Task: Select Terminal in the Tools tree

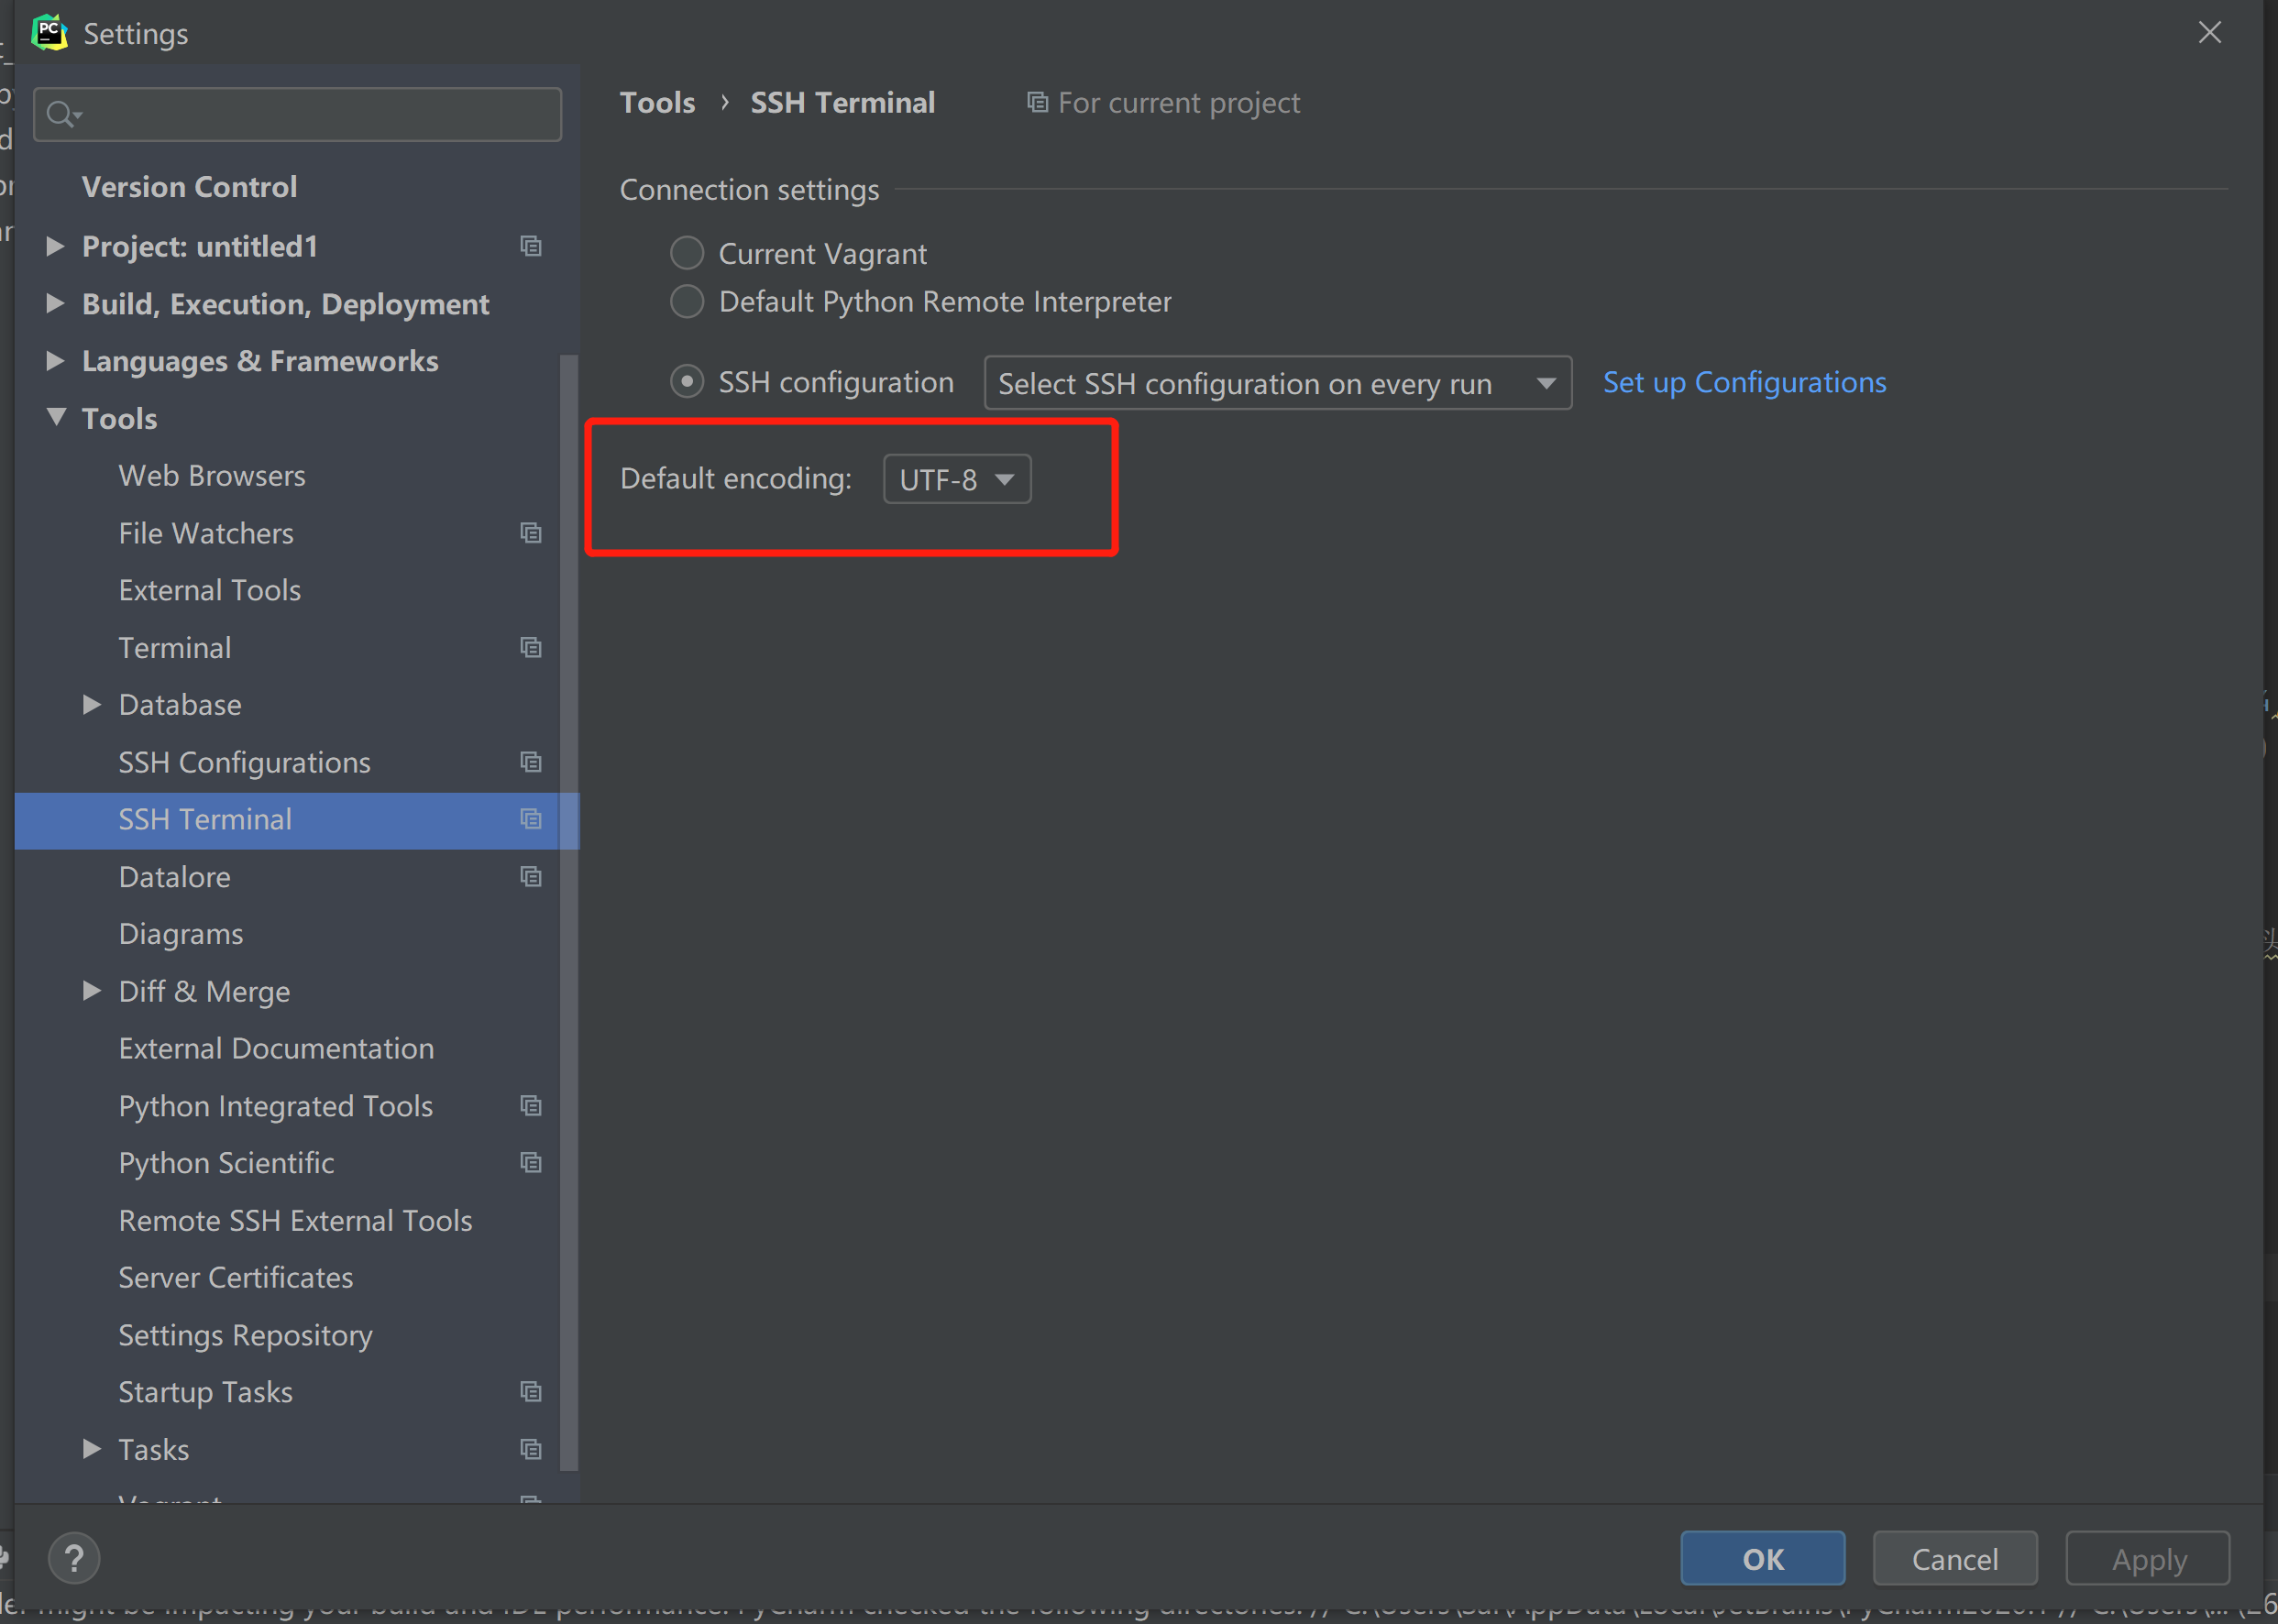Action: click(175, 648)
